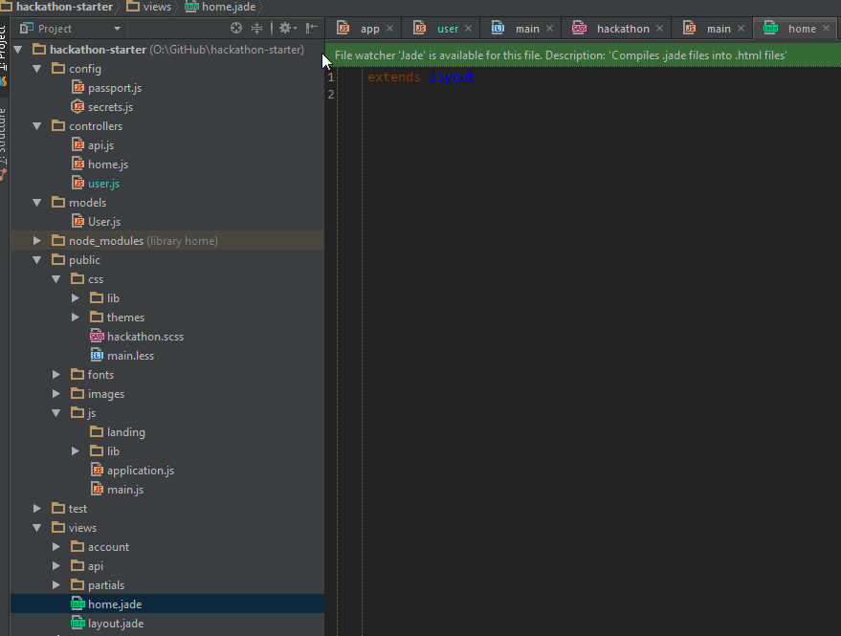Click the hide Project panel icon
The image size is (841, 636).
(312, 28)
